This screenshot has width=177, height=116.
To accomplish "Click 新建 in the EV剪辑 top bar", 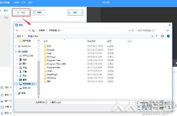I will click(x=17, y=2).
